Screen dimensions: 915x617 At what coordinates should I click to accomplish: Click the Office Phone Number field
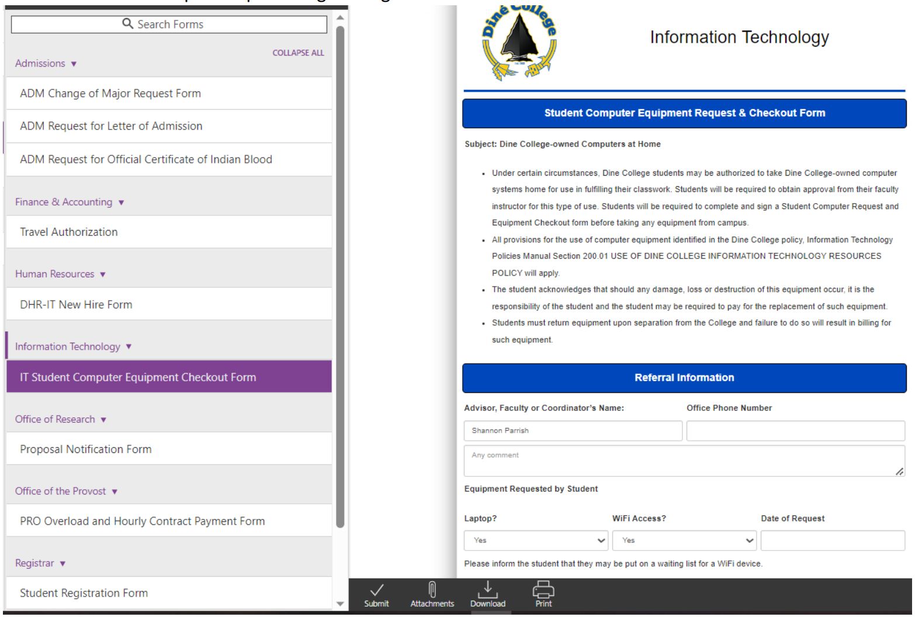[x=795, y=431]
